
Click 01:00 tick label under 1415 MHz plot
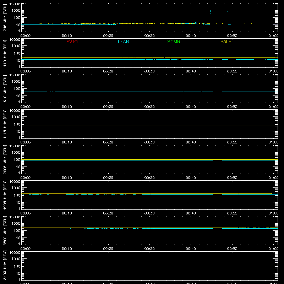coord(273,142)
